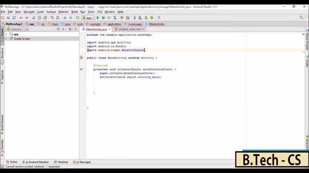The height and width of the screenshot is (173, 309).
Task: Click the MainActivity breadcrumb
Action: (154, 24)
